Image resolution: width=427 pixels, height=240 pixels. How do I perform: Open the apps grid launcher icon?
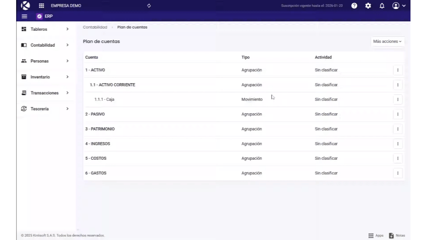(42, 6)
